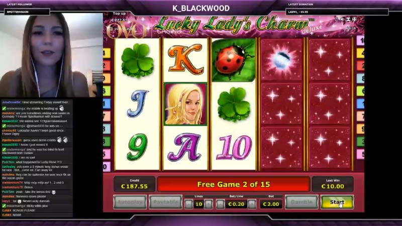Click the orange K symbol on reel two
The image size is (402, 226).
pos(185,59)
